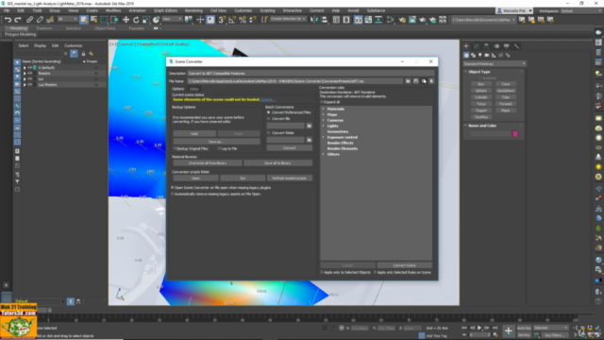This screenshot has width=604, height=340.
Task: Enable Backup Original Files checkbox
Action: tap(175, 148)
